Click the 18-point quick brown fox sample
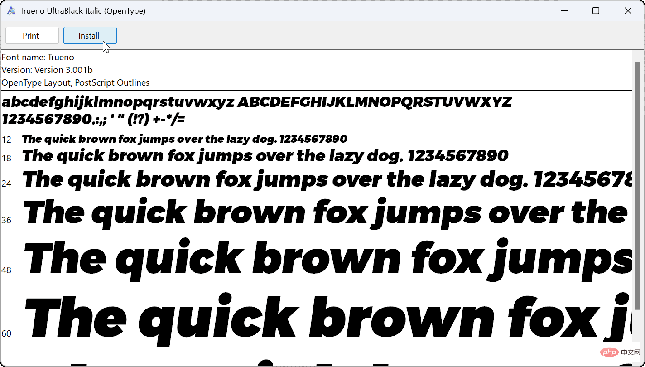645x367 pixels. click(x=265, y=156)
